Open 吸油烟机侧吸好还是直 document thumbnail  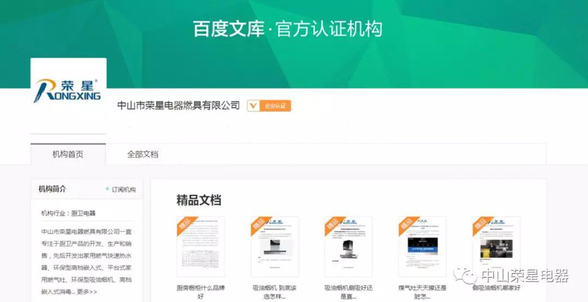click(348, 248)
